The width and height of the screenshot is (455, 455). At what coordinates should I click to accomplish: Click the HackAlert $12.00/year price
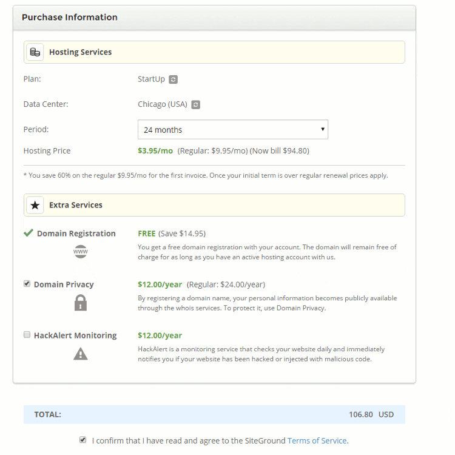(x=160, y=335)
